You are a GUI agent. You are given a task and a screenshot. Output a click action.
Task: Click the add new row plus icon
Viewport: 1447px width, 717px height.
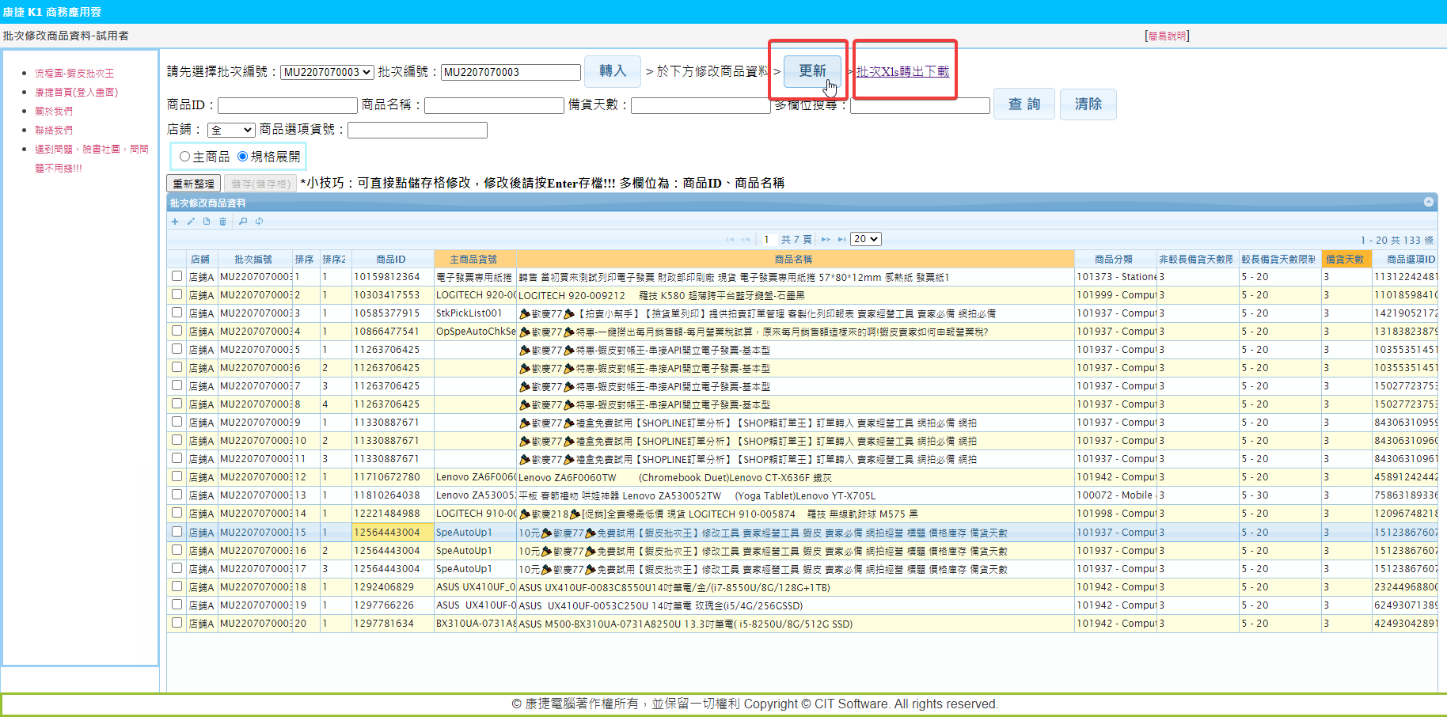point(175,222)
